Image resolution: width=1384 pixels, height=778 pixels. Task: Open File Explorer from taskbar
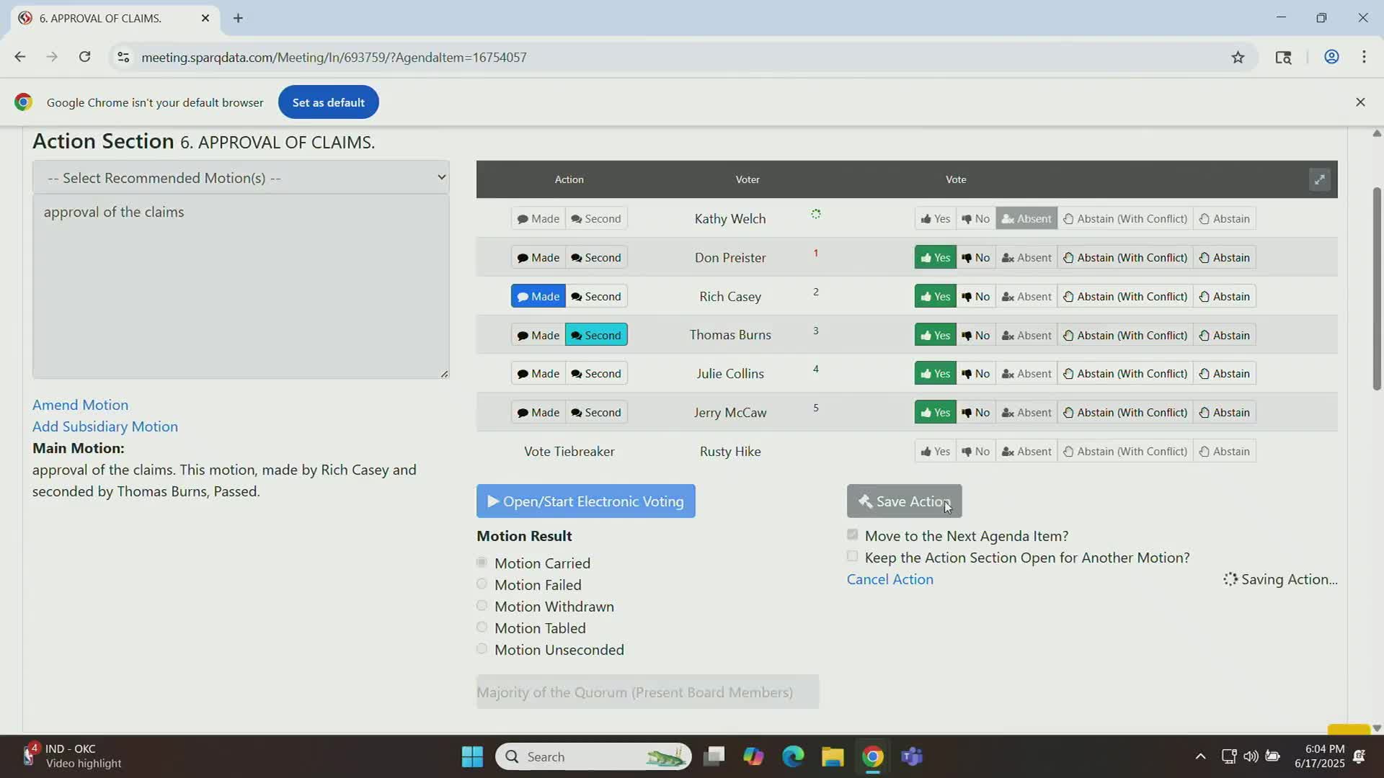(x=833, y=756)
